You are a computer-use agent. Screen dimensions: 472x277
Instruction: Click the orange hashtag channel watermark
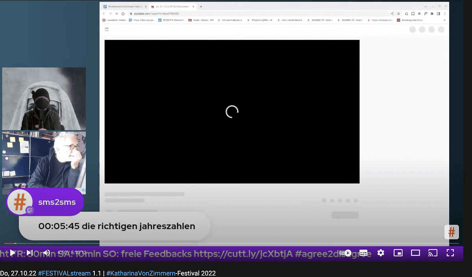(x=452, y=232)
